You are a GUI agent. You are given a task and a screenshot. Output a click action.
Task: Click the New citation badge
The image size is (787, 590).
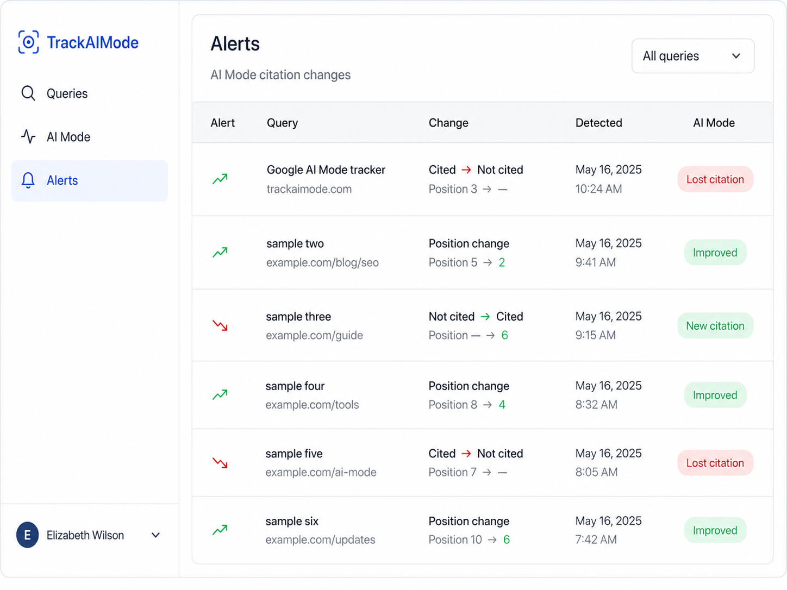pyautogui.click(x=715, y=326)
